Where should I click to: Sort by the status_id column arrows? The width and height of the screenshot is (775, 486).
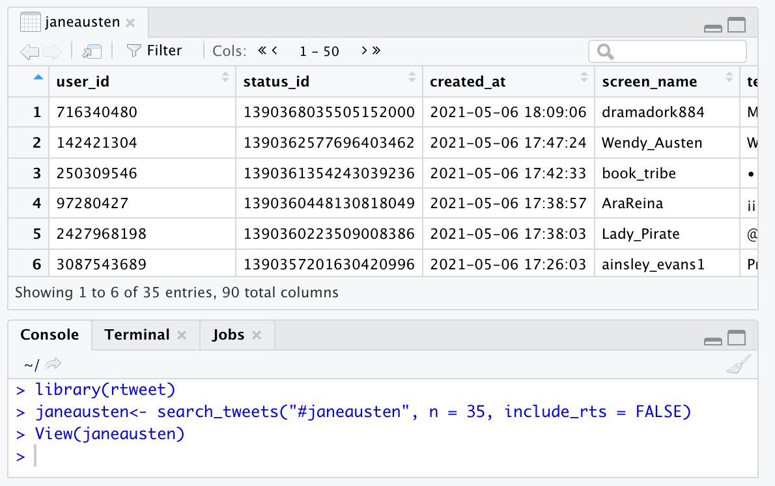412,77
